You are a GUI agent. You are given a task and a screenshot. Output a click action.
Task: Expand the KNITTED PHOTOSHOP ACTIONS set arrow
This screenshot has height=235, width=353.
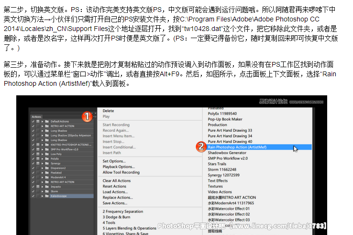coord(42,145)
